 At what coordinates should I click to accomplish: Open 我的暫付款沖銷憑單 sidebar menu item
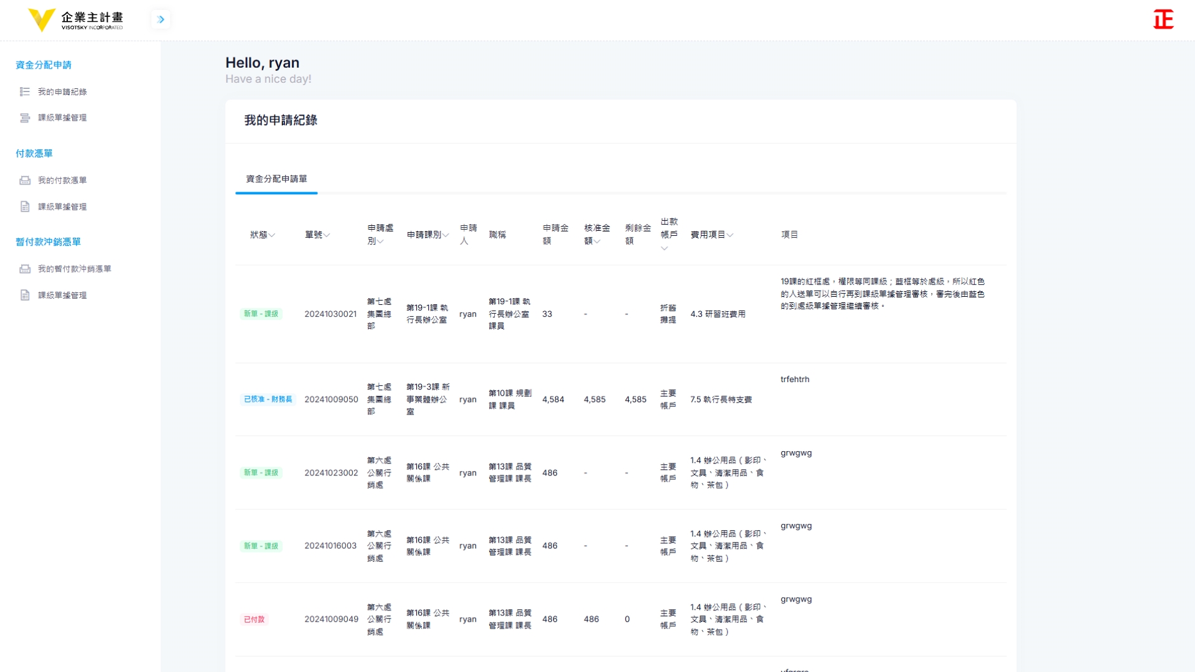click(74, 269)
